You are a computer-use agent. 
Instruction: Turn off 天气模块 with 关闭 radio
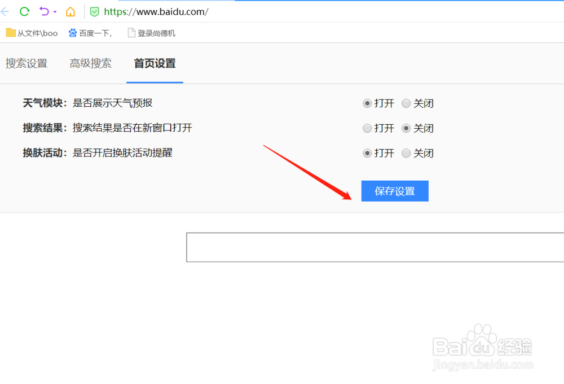[x=406, y=103]
